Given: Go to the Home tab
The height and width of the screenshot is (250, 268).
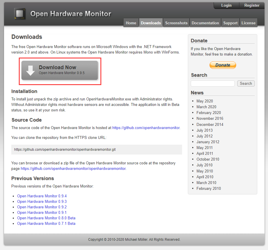Looking at the screenshot, I should click(x=131, y=23).
